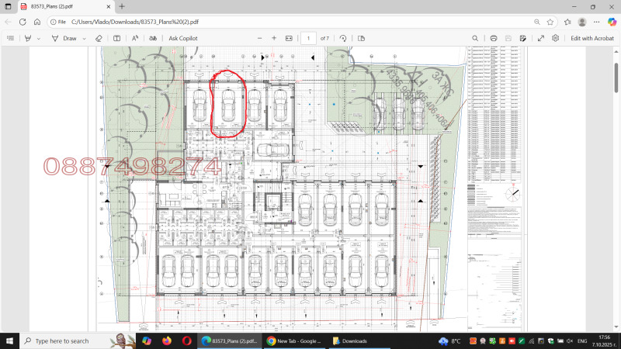Zoom in with the plus button
This screenshot has width=621, height=349.
273,38
